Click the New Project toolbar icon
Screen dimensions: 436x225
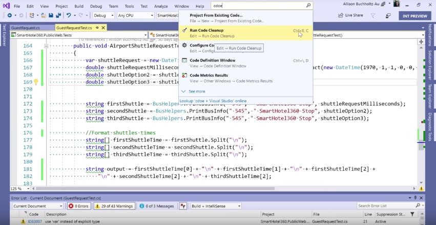[32, 15]
